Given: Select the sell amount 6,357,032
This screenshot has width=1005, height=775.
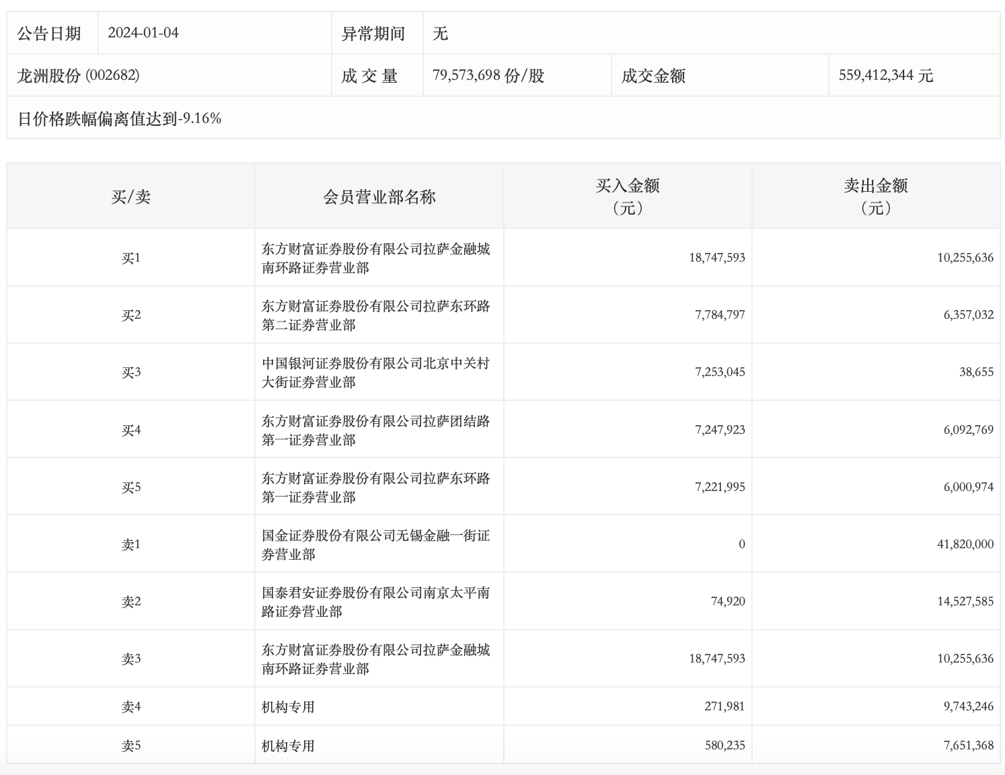Looking at the screenshot, I should 969,315.
